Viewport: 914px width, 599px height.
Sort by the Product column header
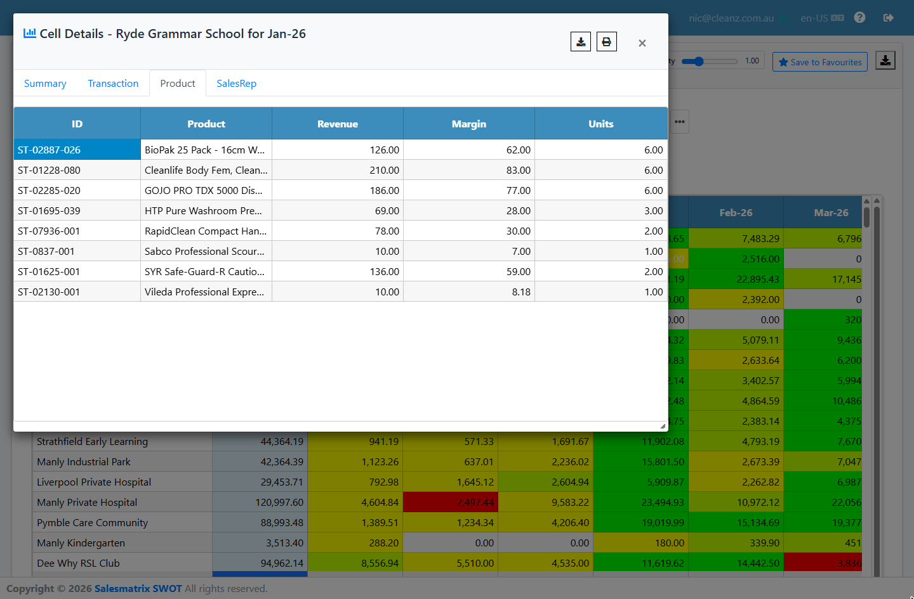point(206,124)
